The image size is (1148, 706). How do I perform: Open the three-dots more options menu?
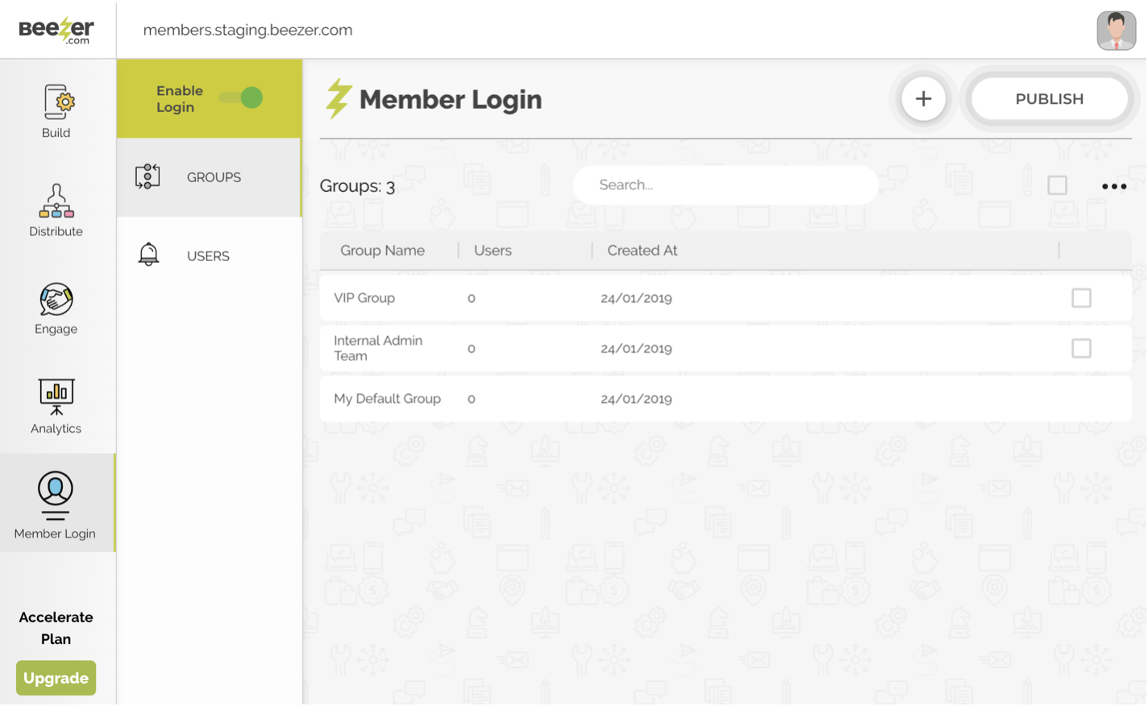pos(1113,186)
